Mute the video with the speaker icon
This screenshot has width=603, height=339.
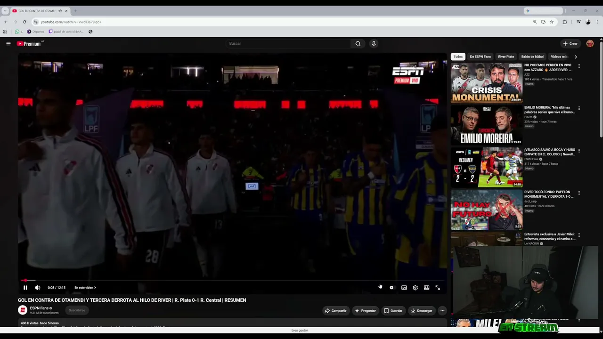38,288
